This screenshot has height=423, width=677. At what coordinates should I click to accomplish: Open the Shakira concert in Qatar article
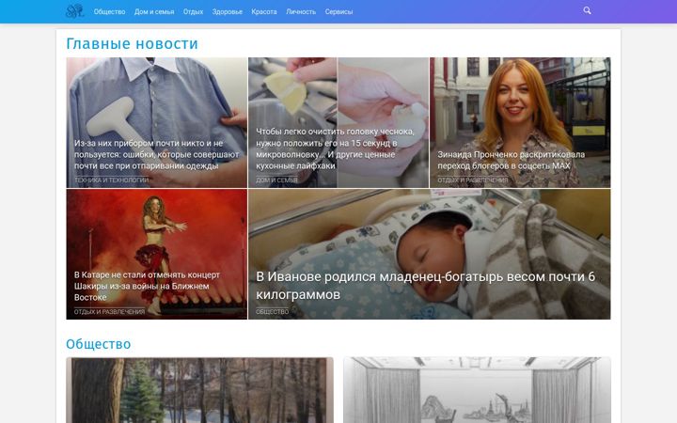147,286
